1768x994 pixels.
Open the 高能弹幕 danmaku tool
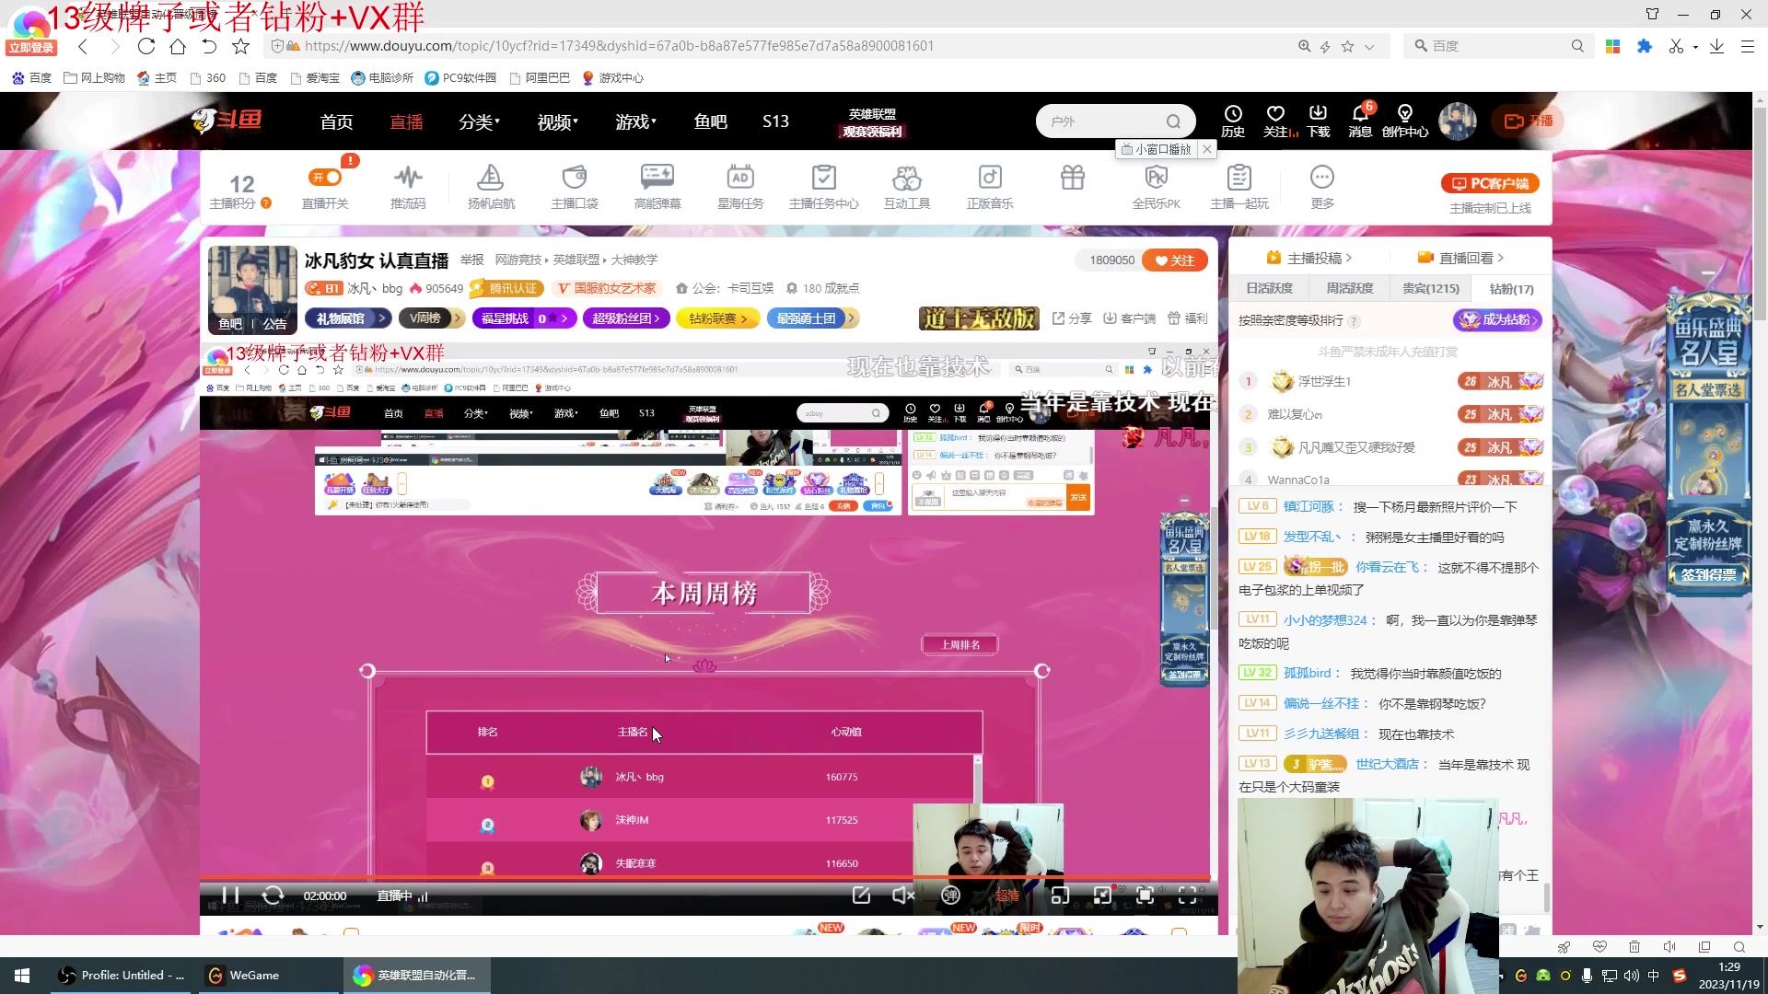[657, 187]
